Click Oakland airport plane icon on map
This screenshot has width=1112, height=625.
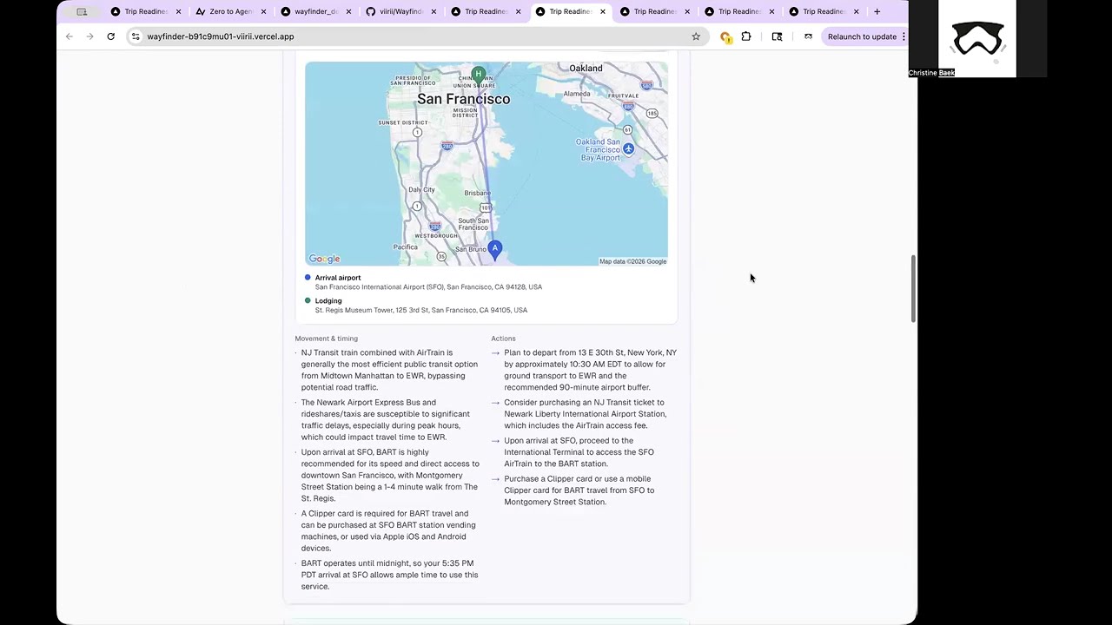[628, 148]
